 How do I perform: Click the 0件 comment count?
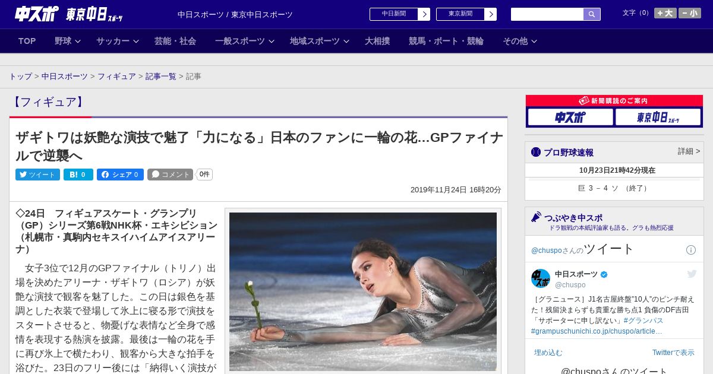point(204,175)
